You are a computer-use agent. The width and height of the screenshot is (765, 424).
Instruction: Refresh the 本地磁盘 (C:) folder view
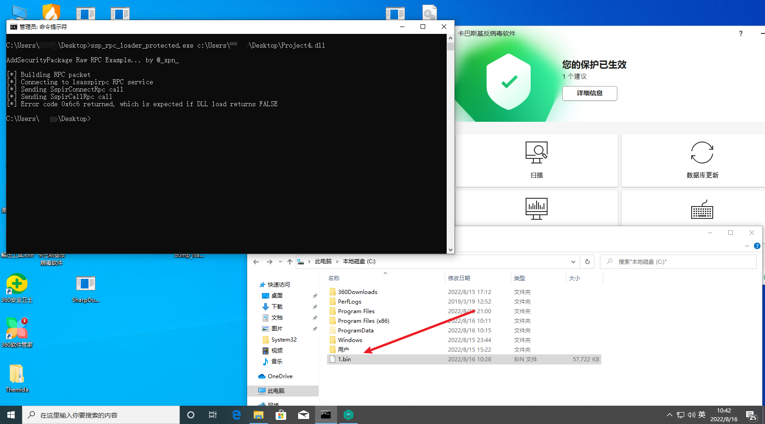pos(587,261)
